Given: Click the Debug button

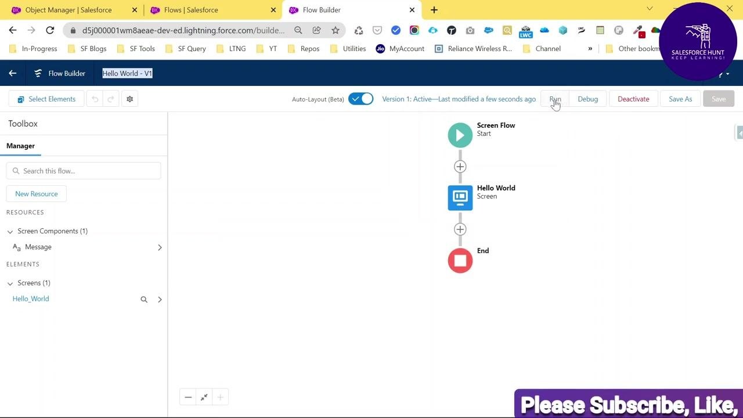Looking at the screenshot, I should 587,99.
